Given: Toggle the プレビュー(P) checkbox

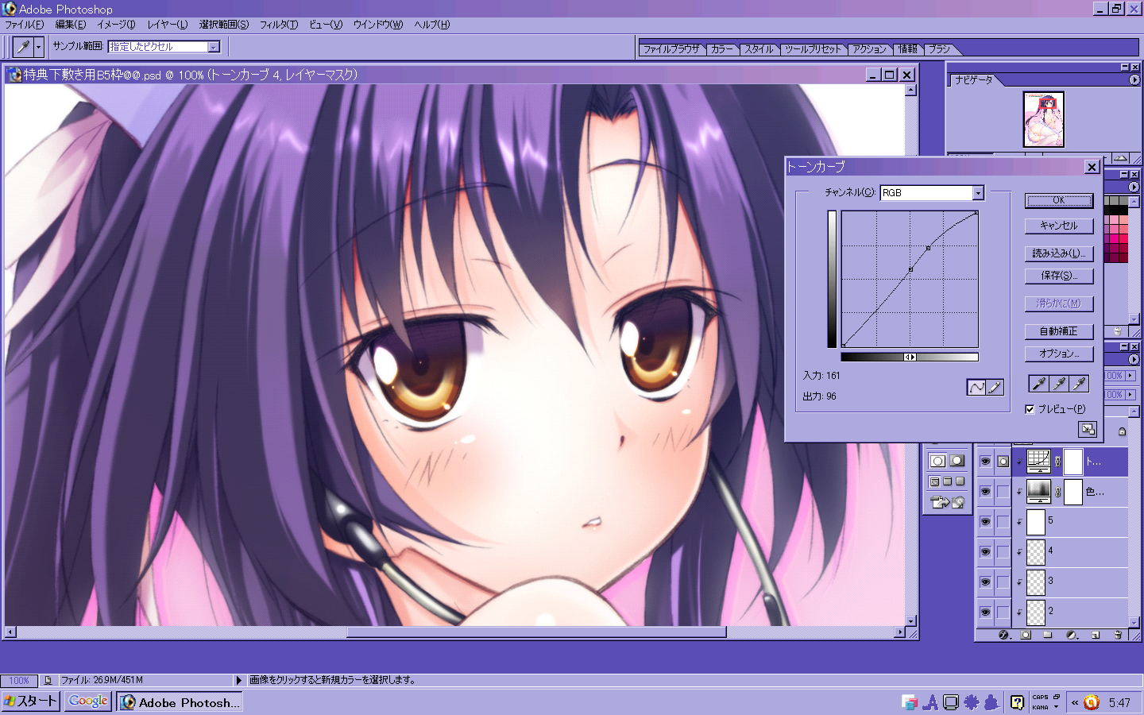Looking at the screenshot, I should [x=1030, y=409].
